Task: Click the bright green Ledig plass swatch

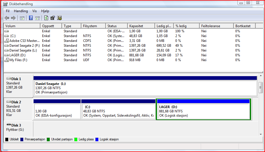Action: coord(76,139)
